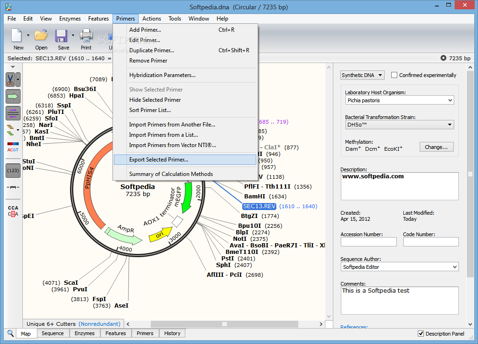Toggle the purple arrows primers display icon

point(13,113)
